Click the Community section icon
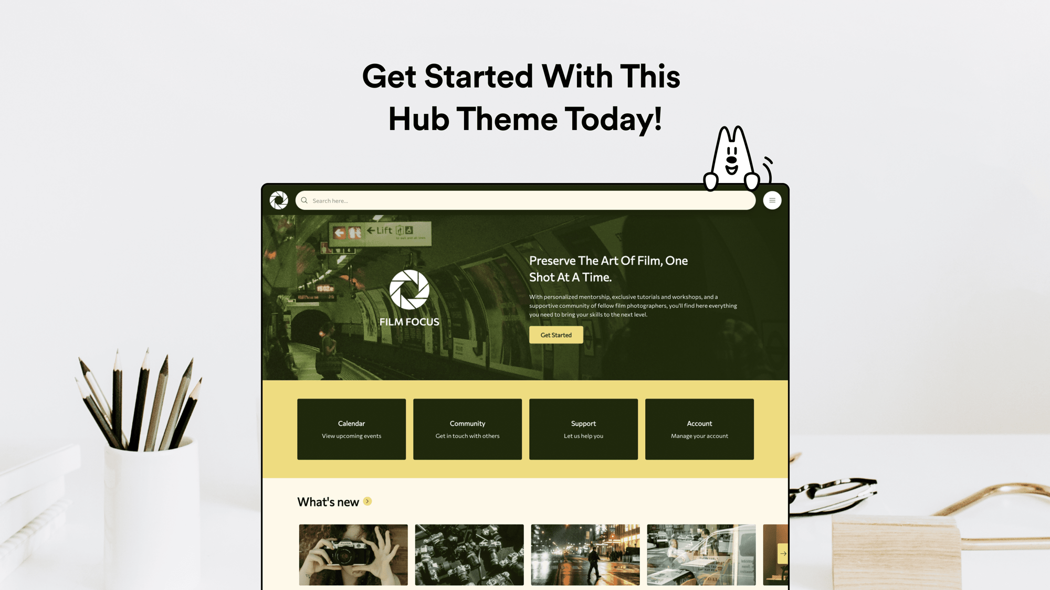1050x590 pixels. click(x=467, y=428)
